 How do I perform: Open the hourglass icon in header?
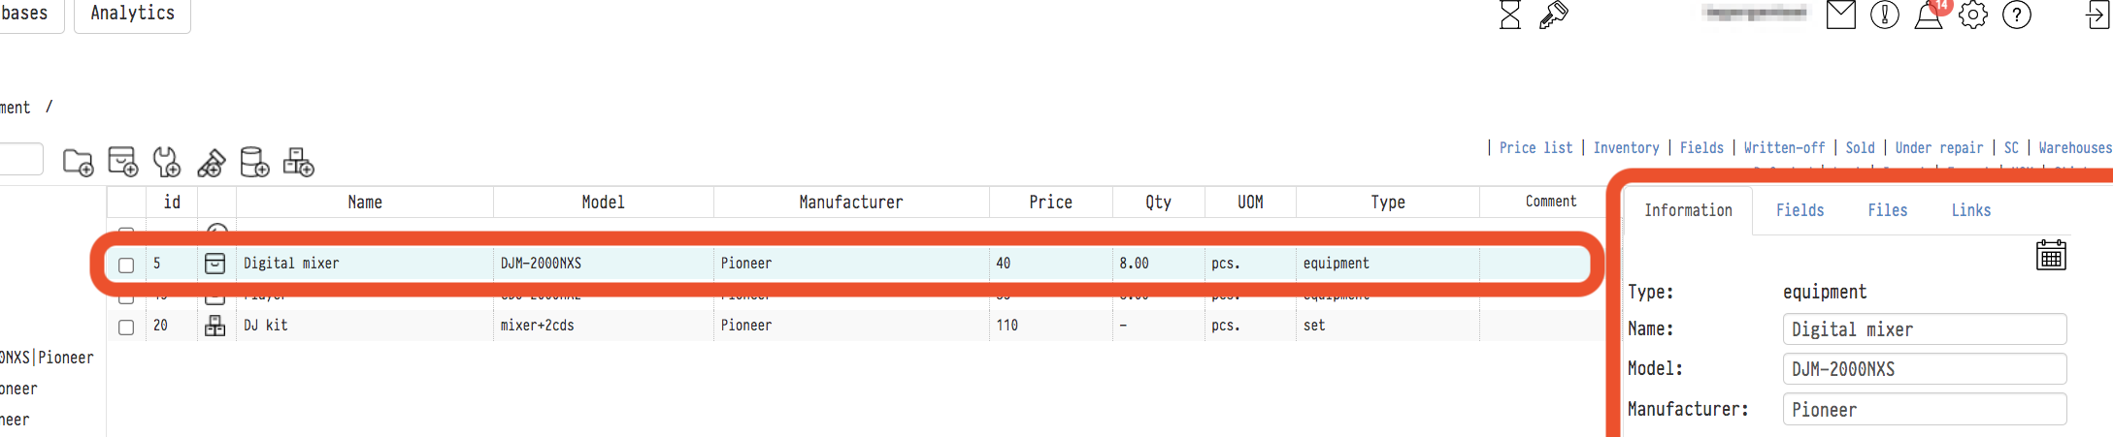pos(1509,15)
